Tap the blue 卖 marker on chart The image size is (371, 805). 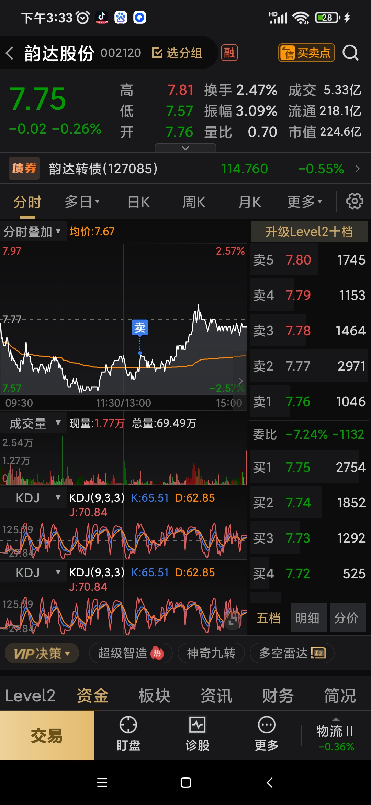(140, 328)
